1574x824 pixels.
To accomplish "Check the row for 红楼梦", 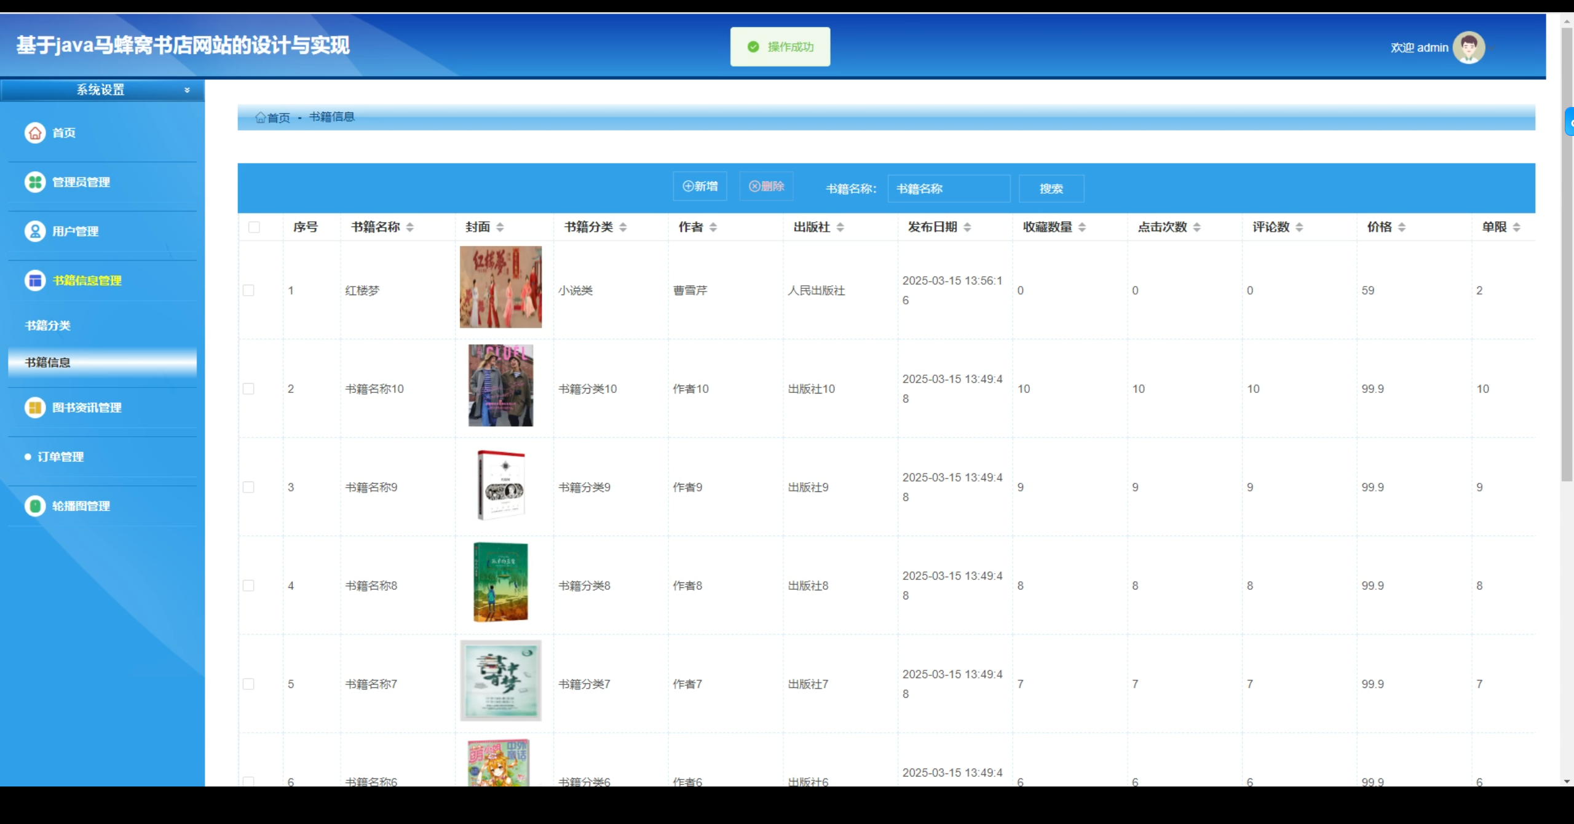I will pyautogui.click(x=248, y=290).
